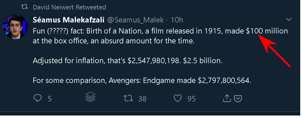Click the reply count of 5

tap(50, 99)
